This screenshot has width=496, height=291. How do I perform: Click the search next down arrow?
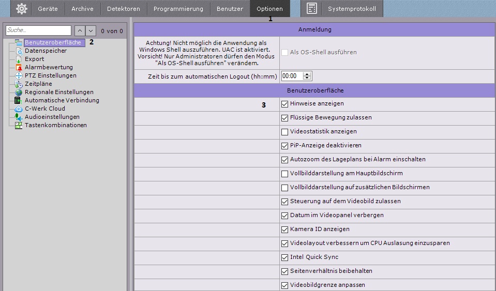[91, 31]
